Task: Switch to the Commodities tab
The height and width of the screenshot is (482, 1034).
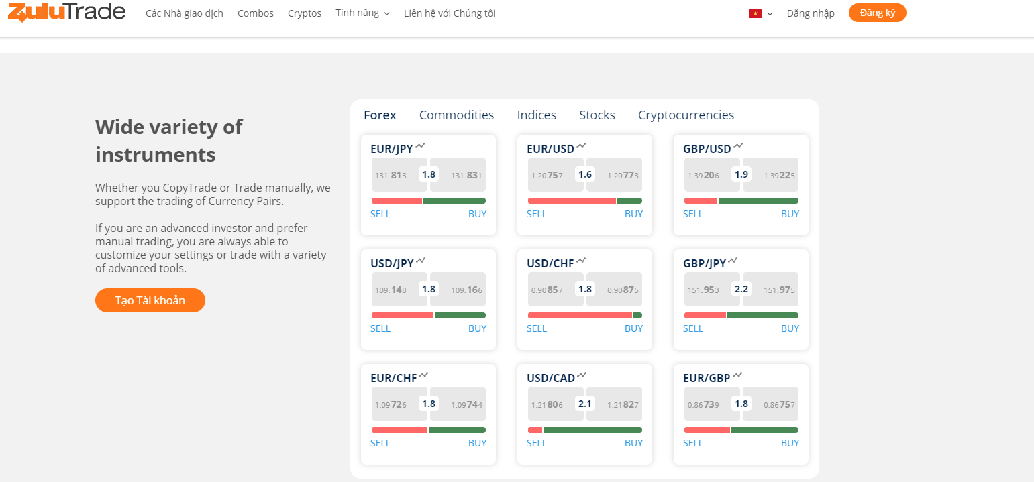Action: (456, 115)
